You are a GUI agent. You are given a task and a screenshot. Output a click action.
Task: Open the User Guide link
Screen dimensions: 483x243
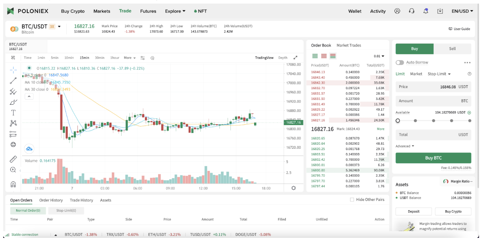point(459,29)
